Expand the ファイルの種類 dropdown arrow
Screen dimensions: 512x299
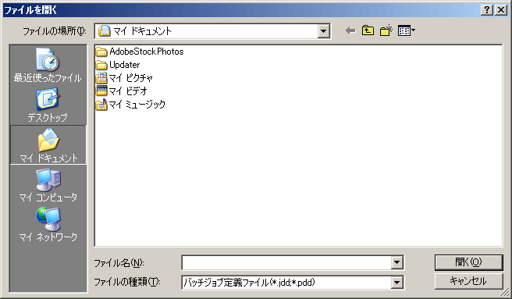click(x=396, y=283)
